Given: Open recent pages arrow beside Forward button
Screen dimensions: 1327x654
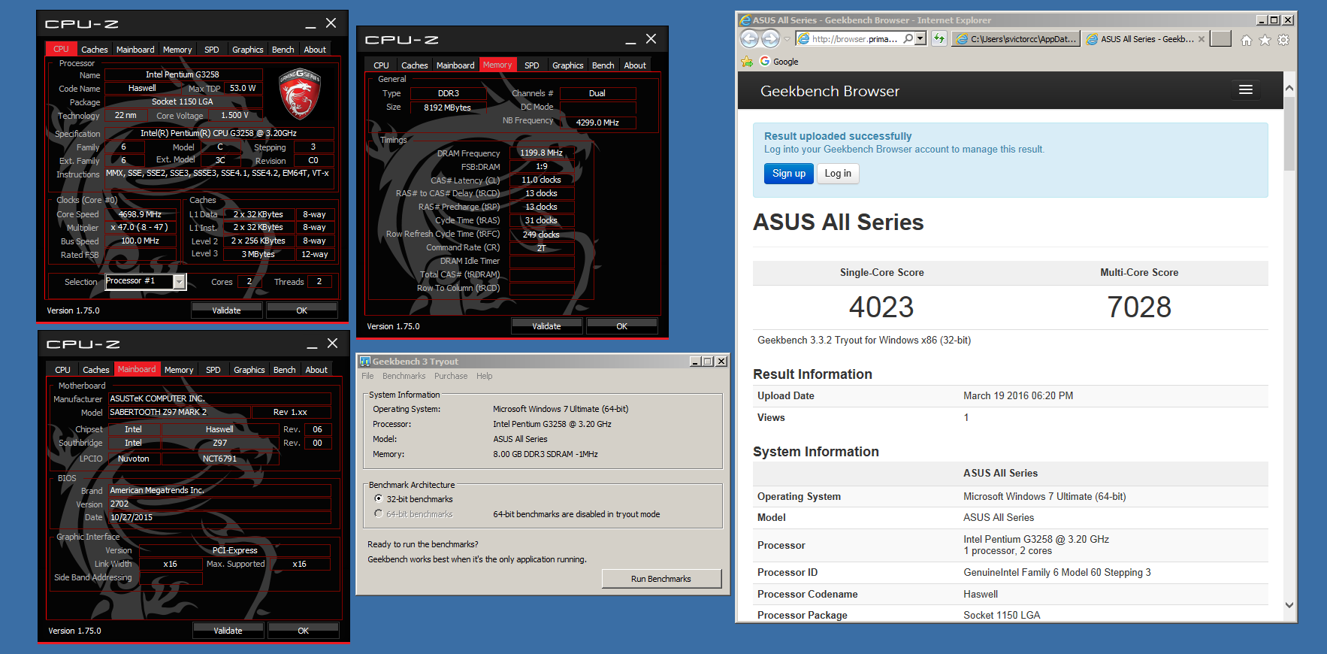Looking at the screenshot, I should tap(787, 39).
